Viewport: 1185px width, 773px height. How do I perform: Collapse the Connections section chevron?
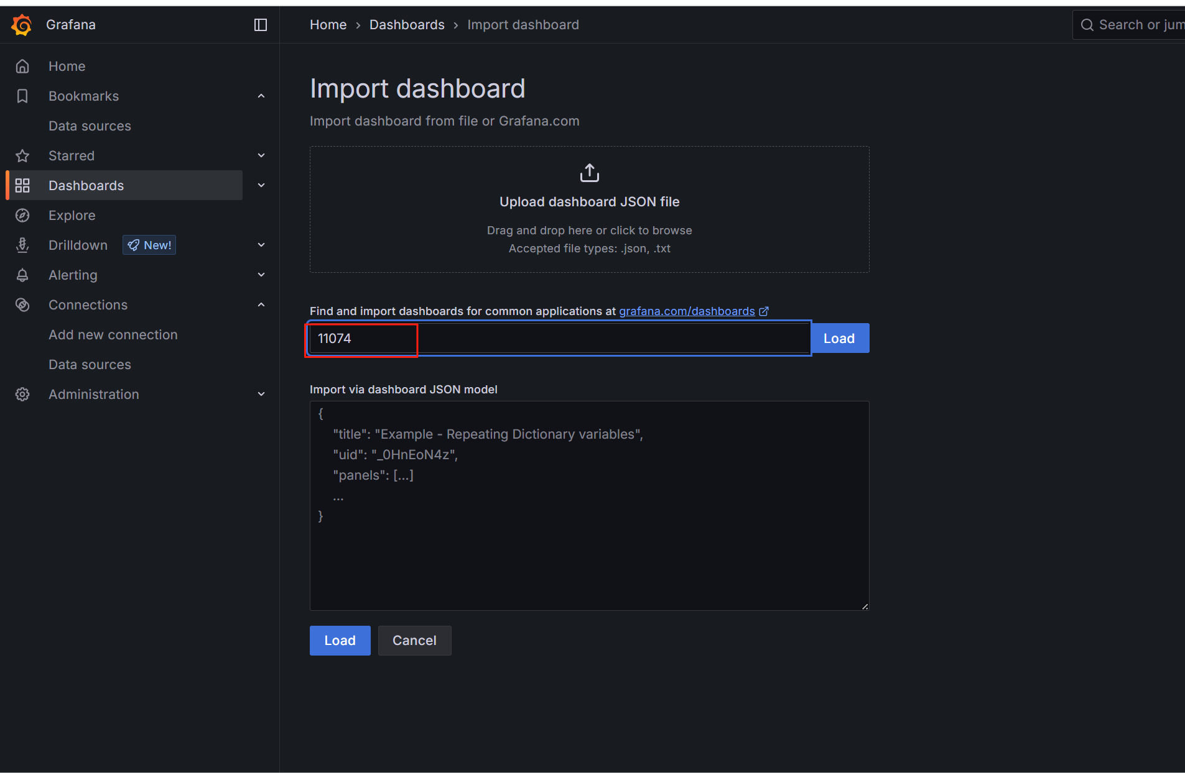(x=261, y=304)
